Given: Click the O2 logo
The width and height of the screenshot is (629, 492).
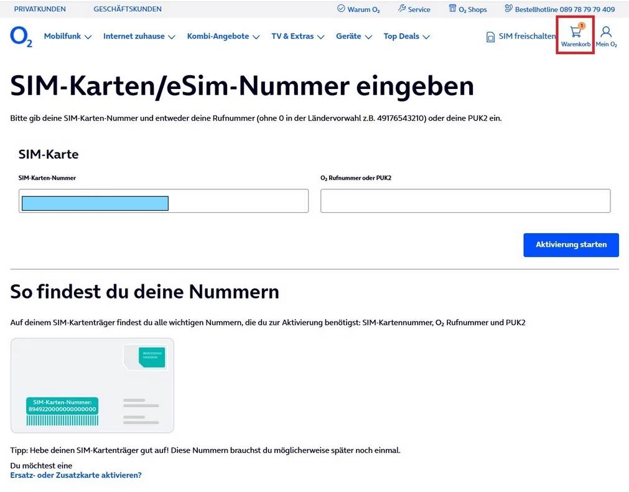Looking at the screenshot, I should click(21, 37).
